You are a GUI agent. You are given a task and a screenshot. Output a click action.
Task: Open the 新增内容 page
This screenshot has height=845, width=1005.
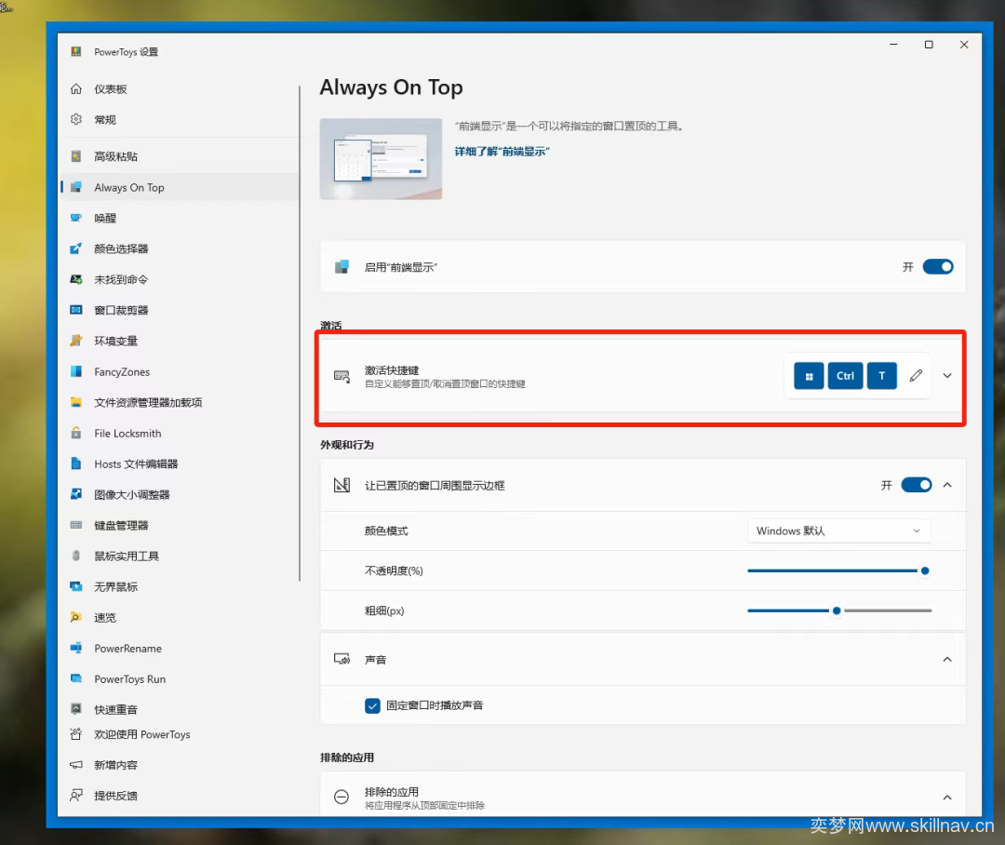click(x=179, y=765)
